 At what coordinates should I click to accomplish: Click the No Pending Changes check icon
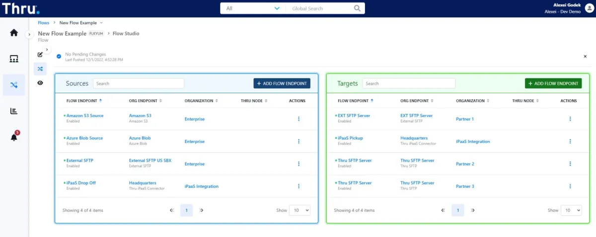(59, 57)
